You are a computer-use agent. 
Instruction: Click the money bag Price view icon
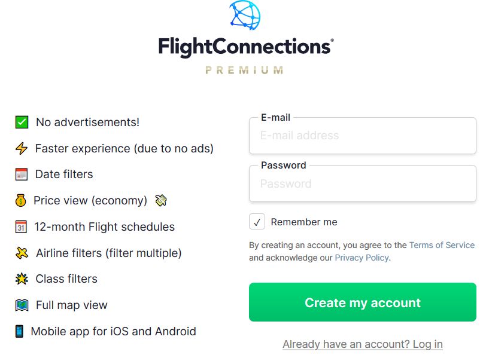(x=20, y=200)
